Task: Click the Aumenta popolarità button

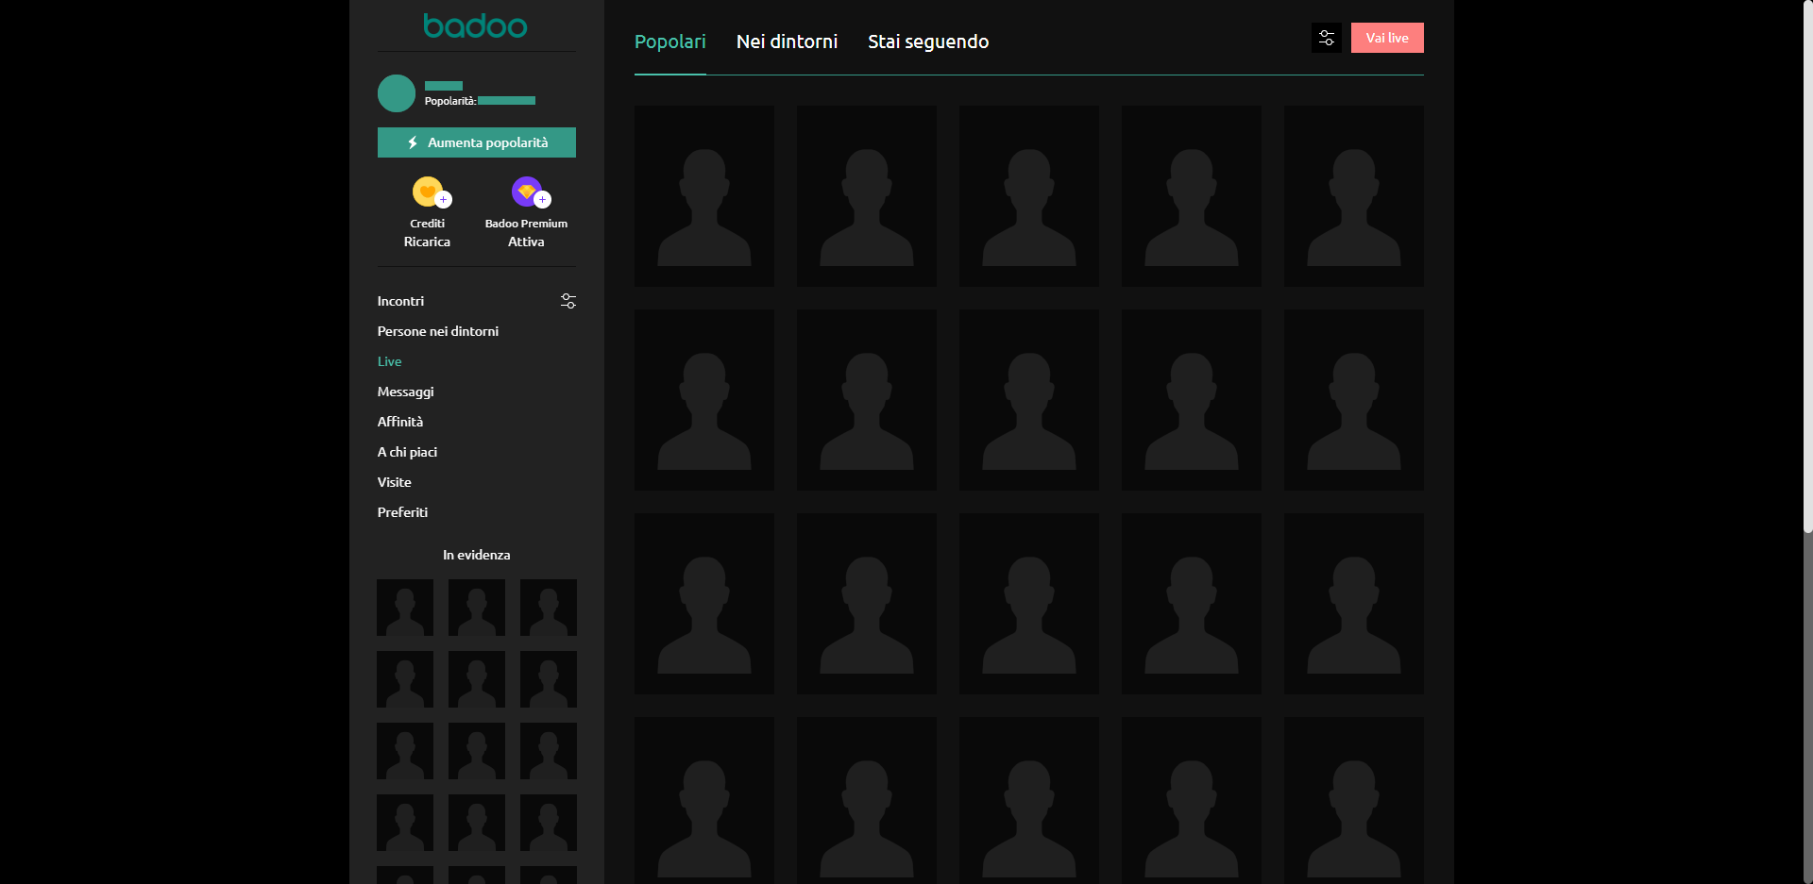Action: 476,142
